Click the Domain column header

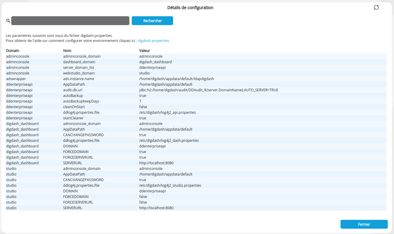[13, 51]
